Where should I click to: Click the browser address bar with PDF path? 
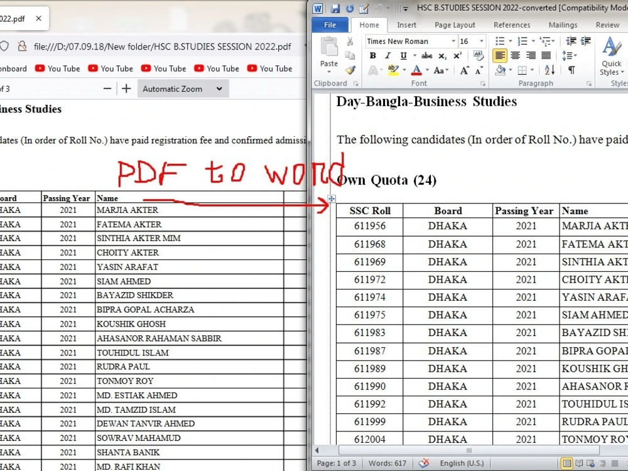[162, 46]
